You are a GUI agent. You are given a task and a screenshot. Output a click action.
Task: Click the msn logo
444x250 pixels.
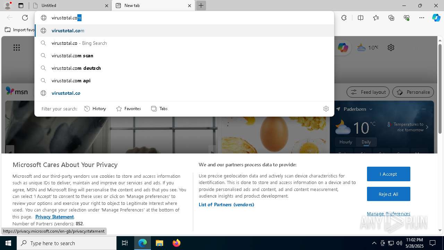pyautogui.click(x=17, y=91)
